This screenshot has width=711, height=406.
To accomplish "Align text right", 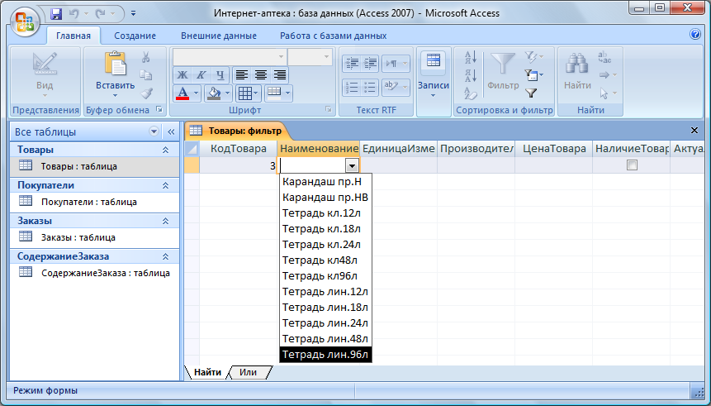I will (x=280, y=75).
